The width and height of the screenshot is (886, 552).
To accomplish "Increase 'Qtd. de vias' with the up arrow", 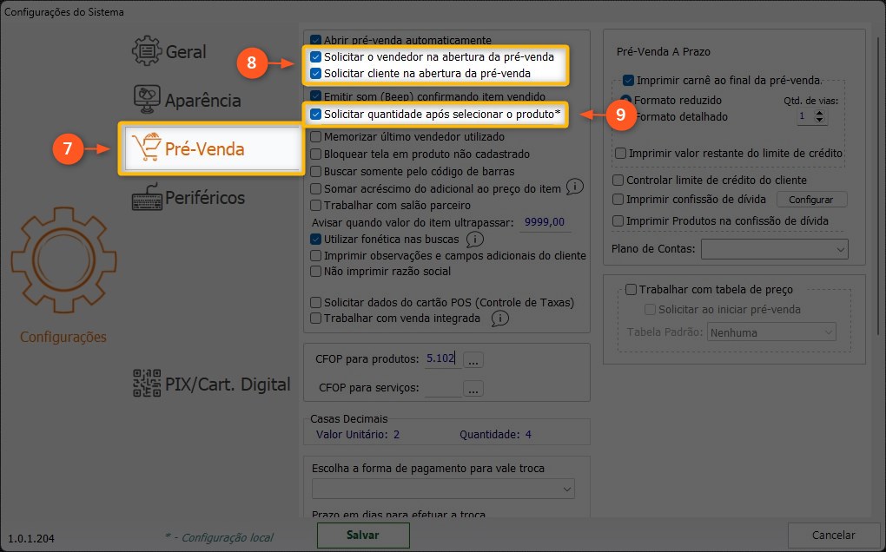I will point(821,111).
